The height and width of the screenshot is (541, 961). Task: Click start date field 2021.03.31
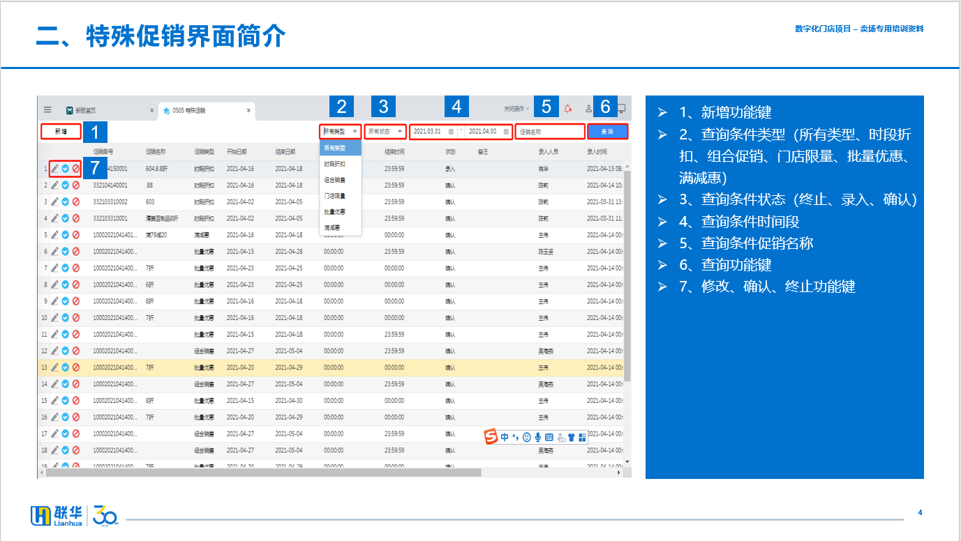[x=426, y=131]
